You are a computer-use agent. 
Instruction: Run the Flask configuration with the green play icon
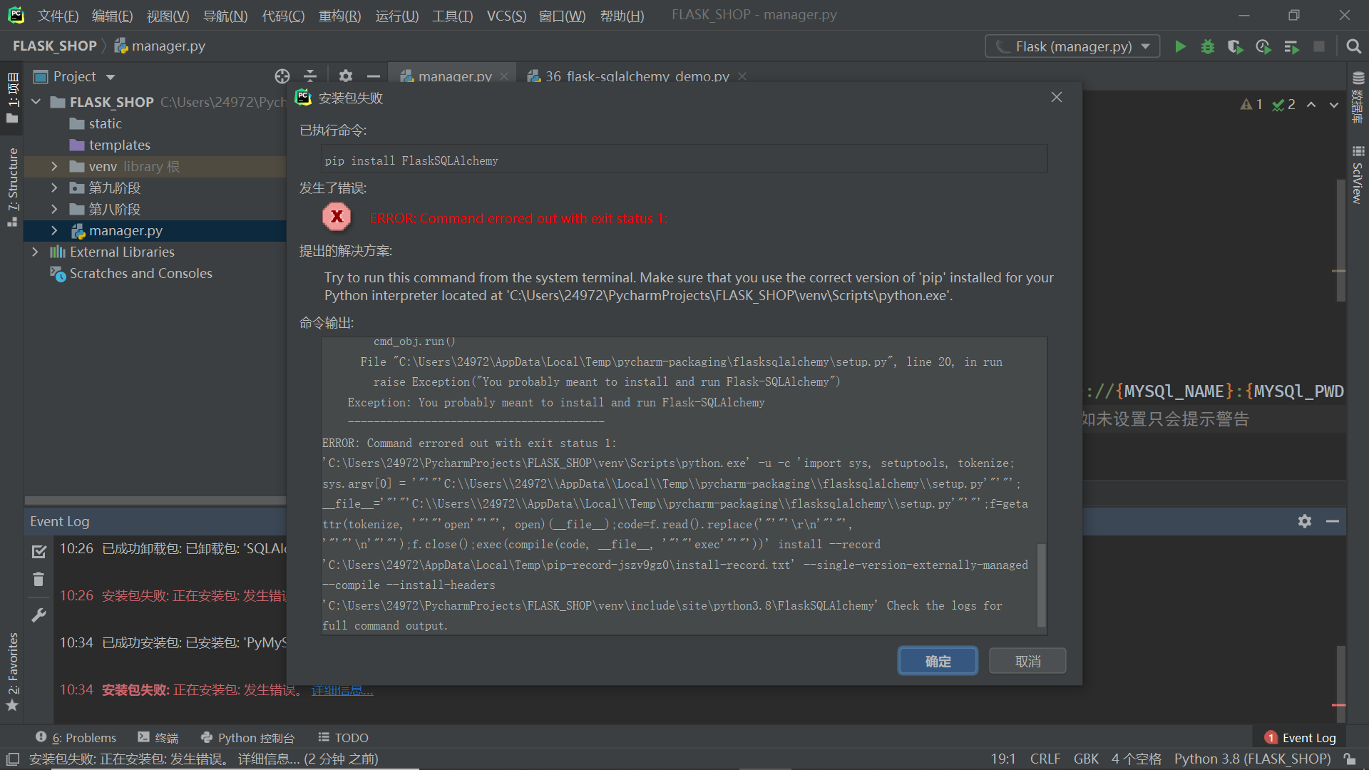pyautogui.click(x=1180, y=46)
